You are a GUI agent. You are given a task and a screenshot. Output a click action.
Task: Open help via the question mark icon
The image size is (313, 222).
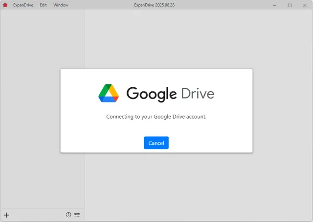pyautogui.click(x=68, y=215)
